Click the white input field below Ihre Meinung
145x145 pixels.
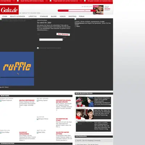[51, 40]
